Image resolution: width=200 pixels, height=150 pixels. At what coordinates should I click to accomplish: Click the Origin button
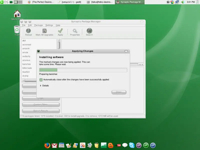coord(41,98)
